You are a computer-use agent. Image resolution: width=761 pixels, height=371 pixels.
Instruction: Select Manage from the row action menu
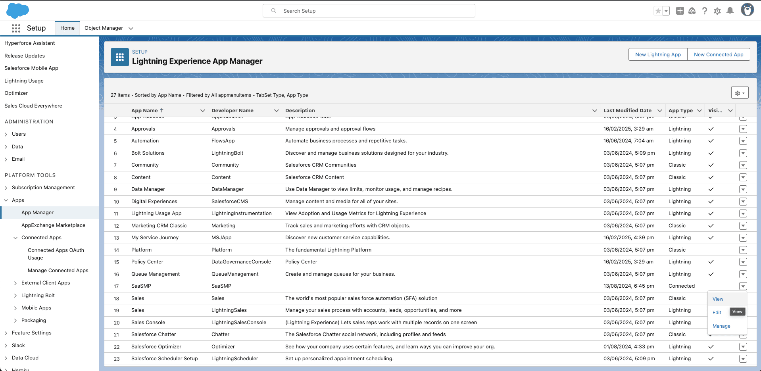pyautogui.click(x=721, y=326)
